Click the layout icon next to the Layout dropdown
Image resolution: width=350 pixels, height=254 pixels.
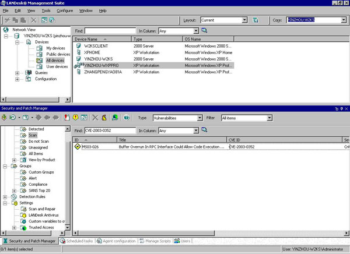coord(256,20)
